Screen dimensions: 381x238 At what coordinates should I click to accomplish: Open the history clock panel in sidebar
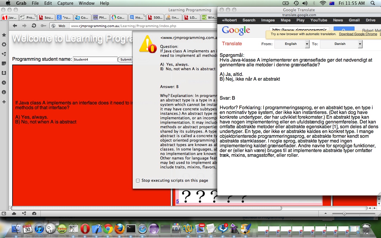click(4, 83)
